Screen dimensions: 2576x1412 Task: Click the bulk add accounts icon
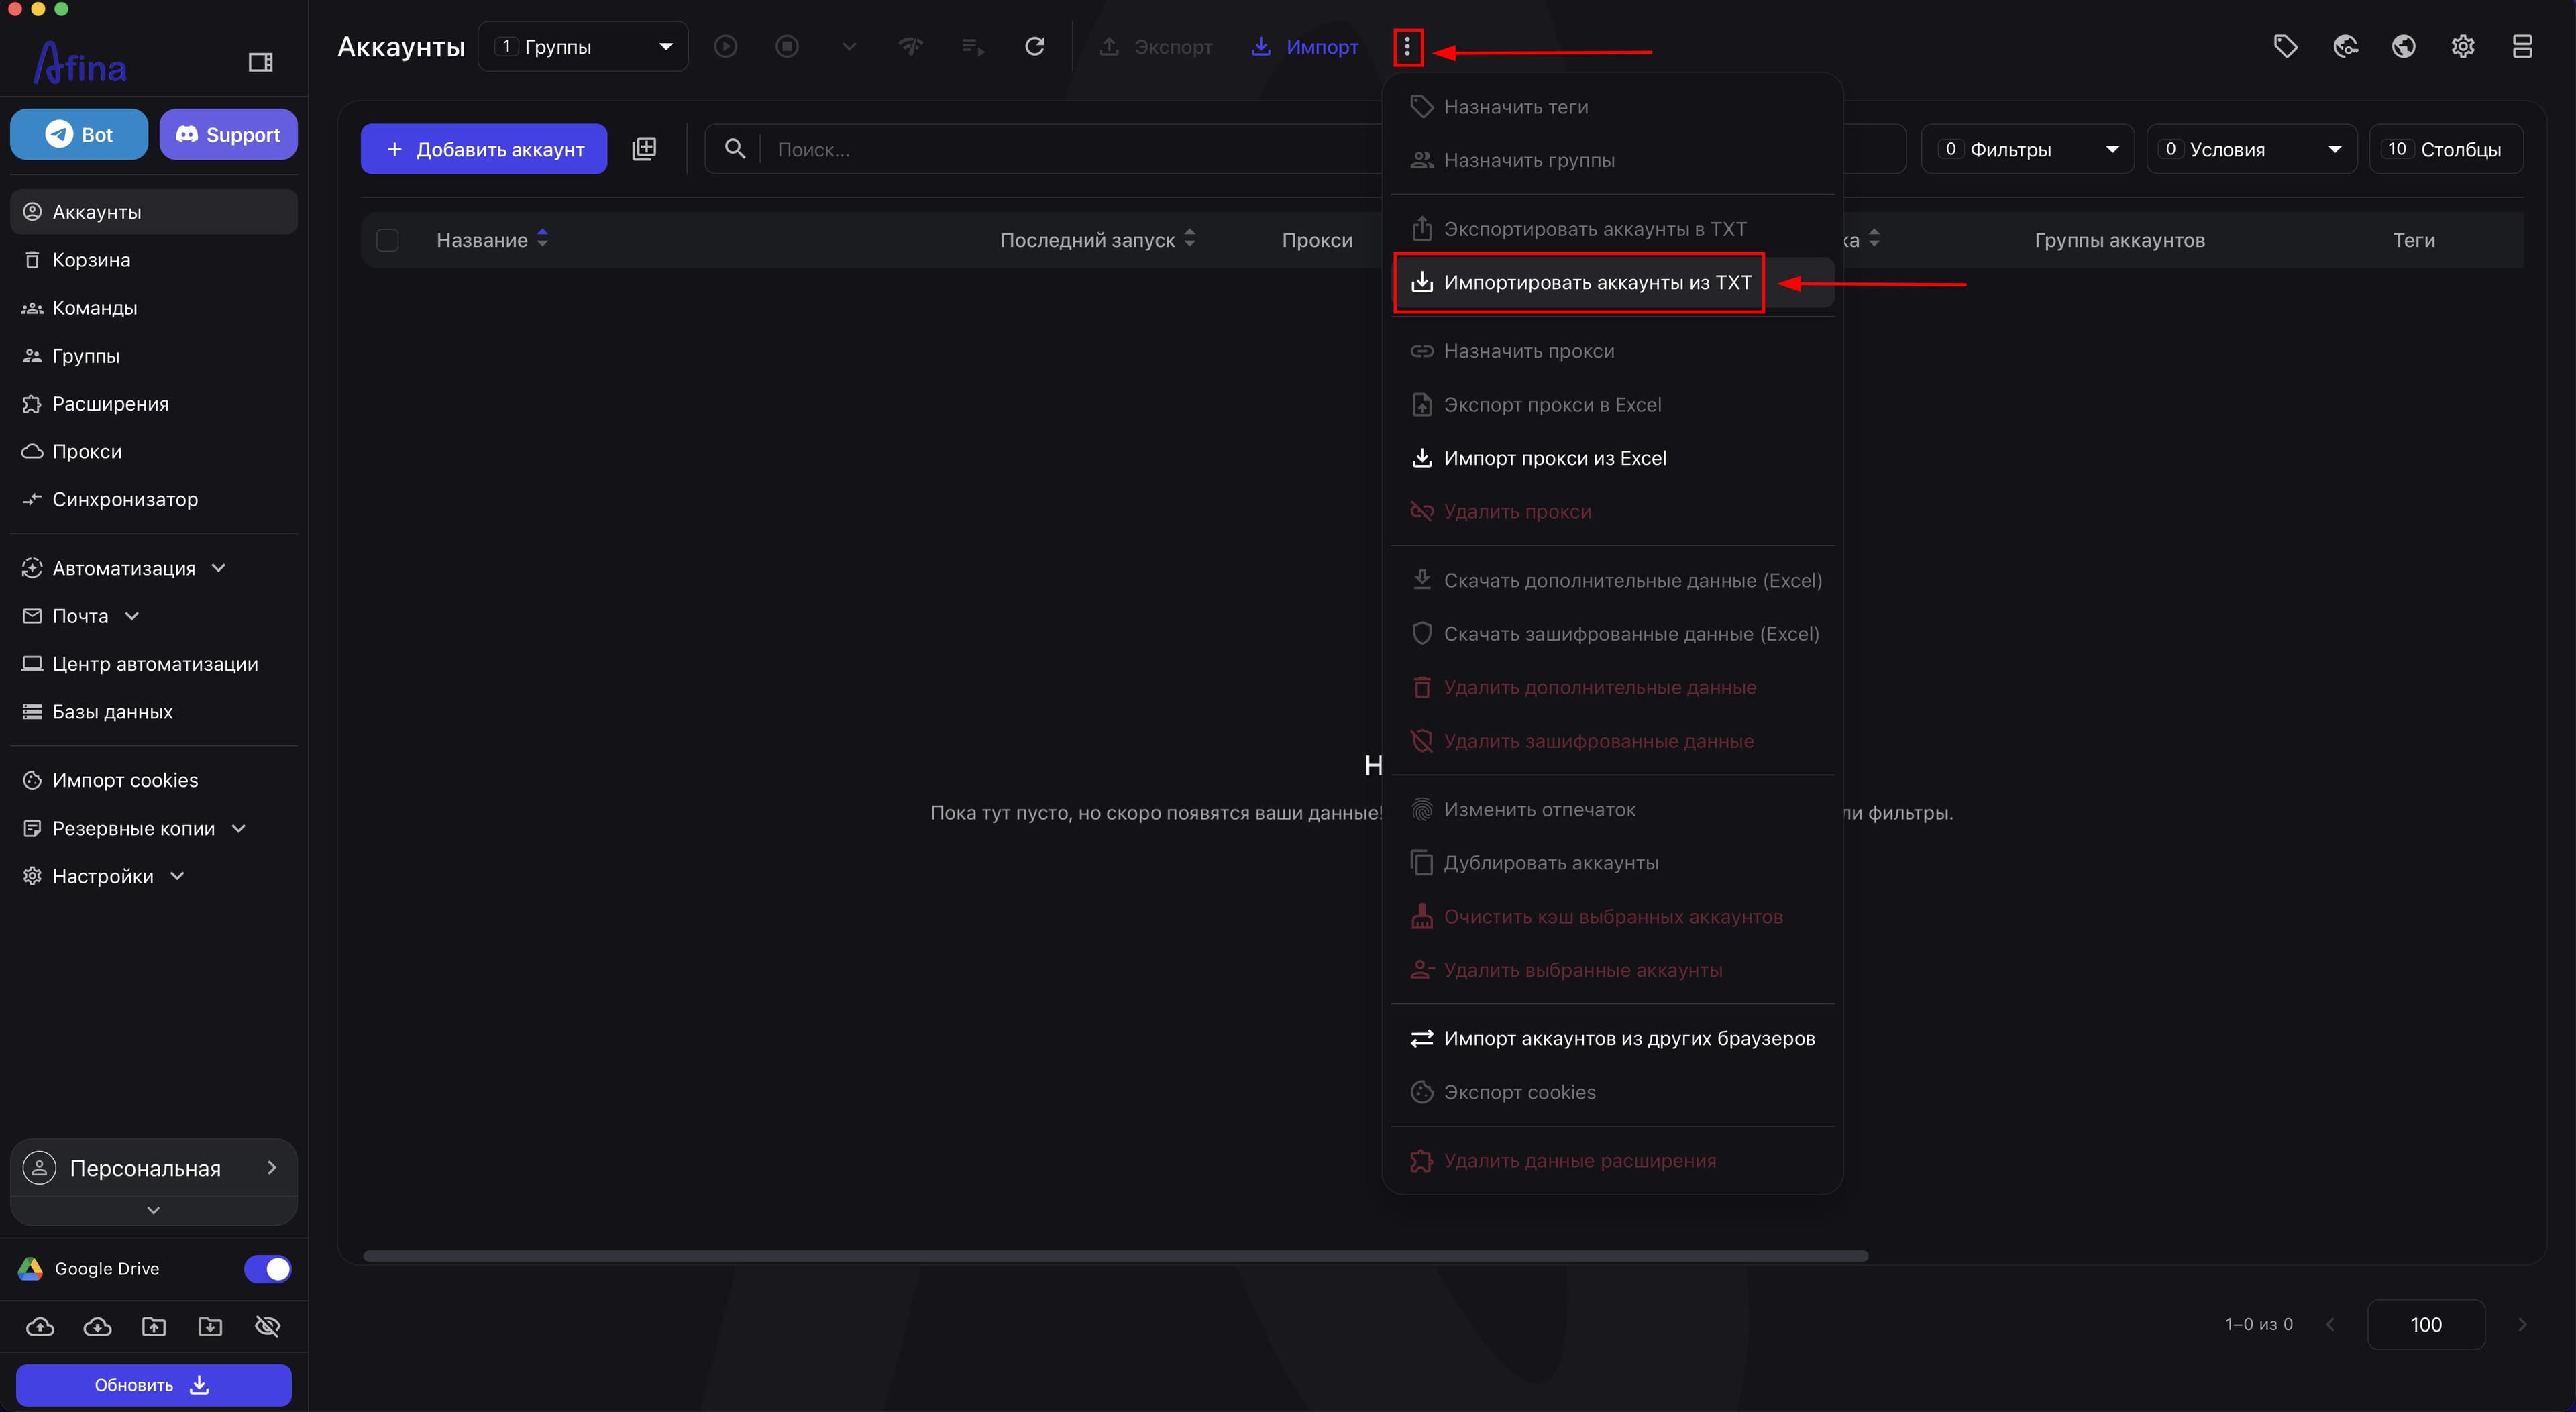pos(644,149)
